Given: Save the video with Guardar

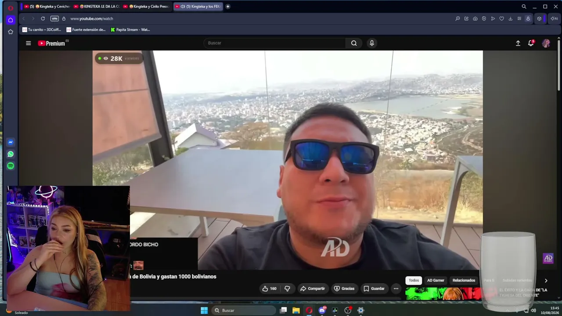Looking at the screenshot, I should coord(374,289).
